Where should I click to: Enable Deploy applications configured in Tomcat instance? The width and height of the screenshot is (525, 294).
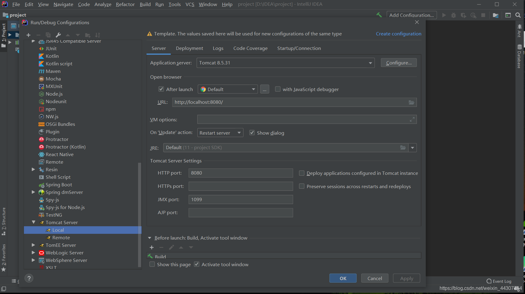pos(302,173)
